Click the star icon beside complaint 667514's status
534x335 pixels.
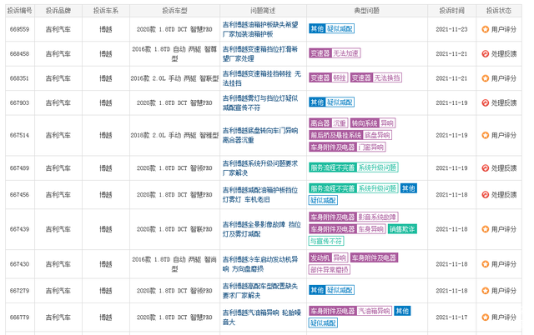(x=486, y=135)
